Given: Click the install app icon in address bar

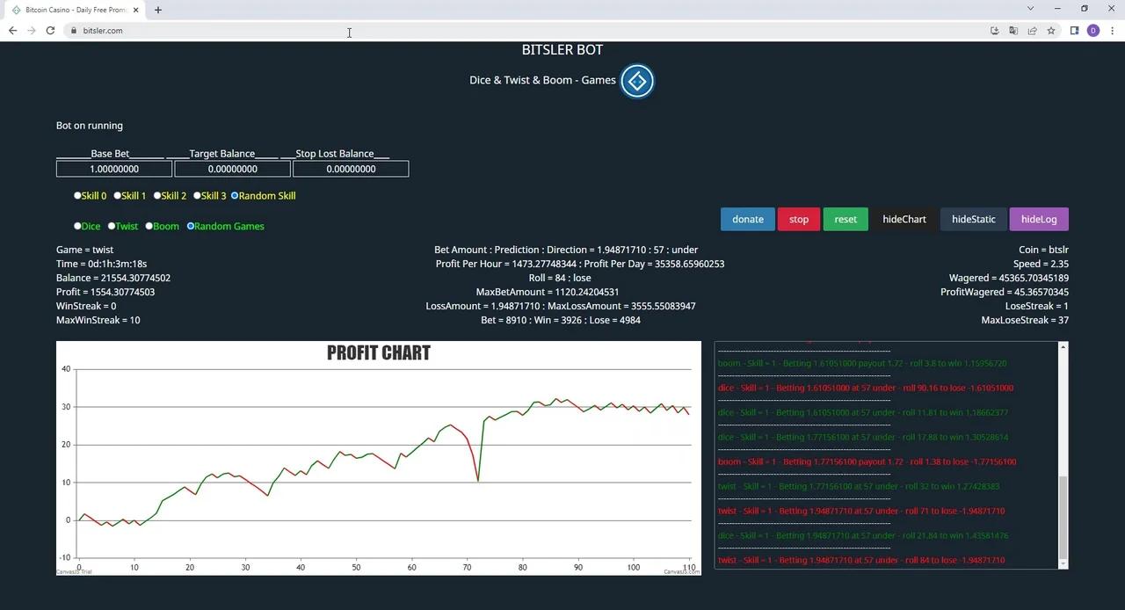Looking at the screenshot, I should [994, 31].
